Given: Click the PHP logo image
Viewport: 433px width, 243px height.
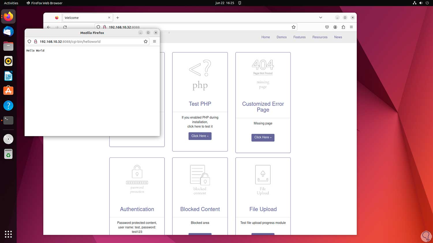Looking at the screenshot, I should pos(200,75).
